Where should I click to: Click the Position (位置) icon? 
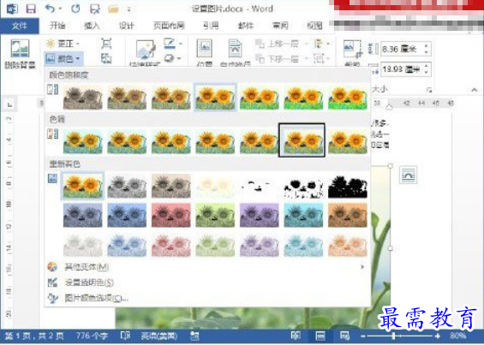pos(205,49)
